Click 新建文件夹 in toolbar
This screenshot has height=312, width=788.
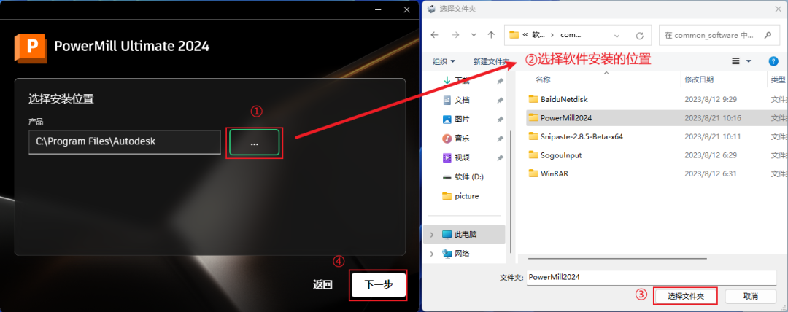[x=491, y=61]
